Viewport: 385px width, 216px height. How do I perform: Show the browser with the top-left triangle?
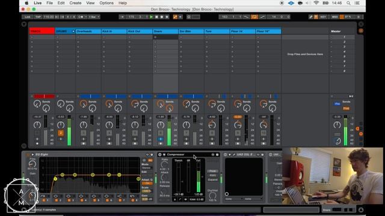point(24,24)
